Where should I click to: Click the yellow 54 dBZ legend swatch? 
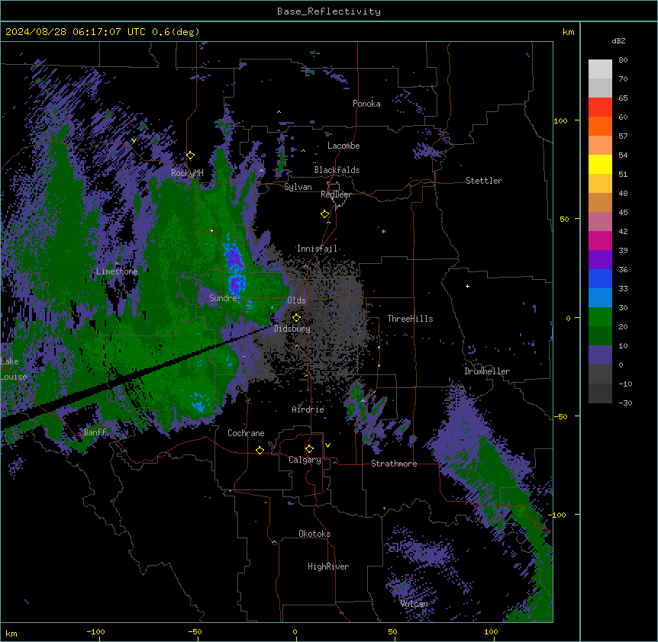click(600, 164)
